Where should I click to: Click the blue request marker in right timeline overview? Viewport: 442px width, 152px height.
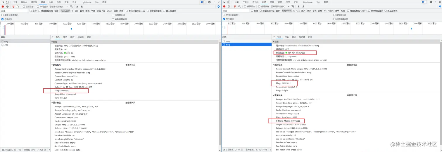(412, 28)
